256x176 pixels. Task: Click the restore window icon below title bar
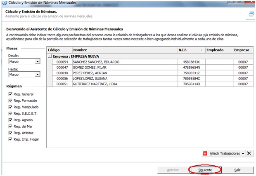(251, 14)
